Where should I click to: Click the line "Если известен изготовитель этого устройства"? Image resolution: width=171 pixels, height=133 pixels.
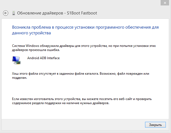click(82, 99)
